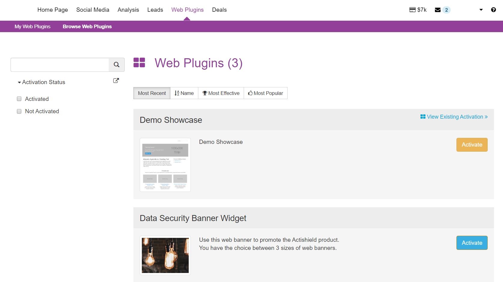This screenshot has height=282, width=503.
Task: Click the search magnifier icon
Action: click(116, 65)
